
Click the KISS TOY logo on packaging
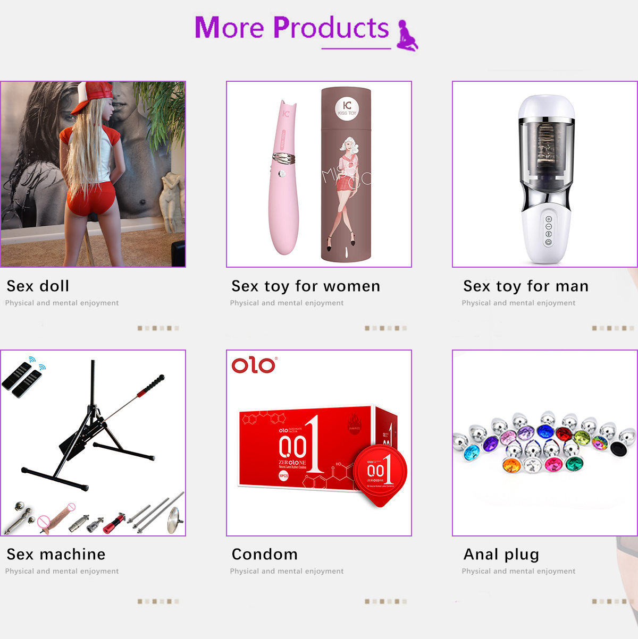[x=347, y=108]
